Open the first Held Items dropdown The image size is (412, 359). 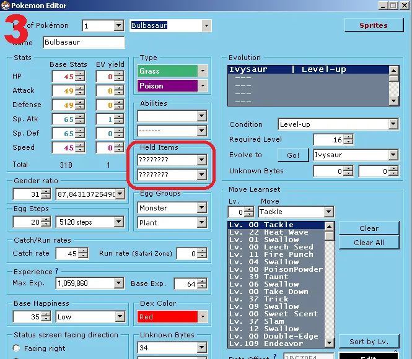[x=202, y=160]
